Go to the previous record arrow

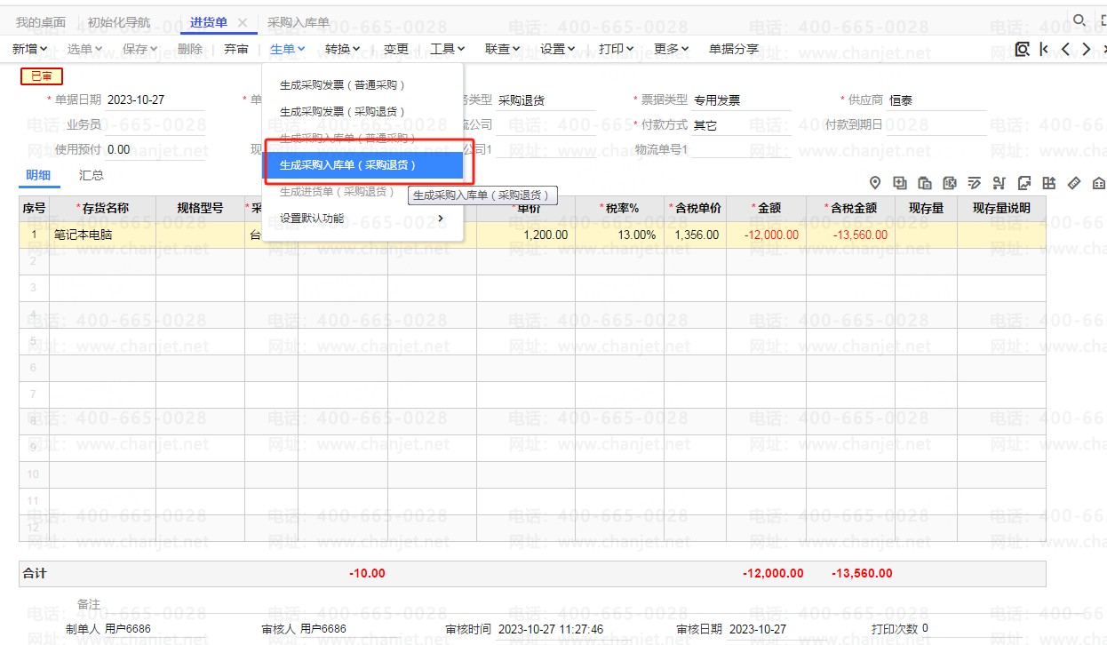(1065, 49)
